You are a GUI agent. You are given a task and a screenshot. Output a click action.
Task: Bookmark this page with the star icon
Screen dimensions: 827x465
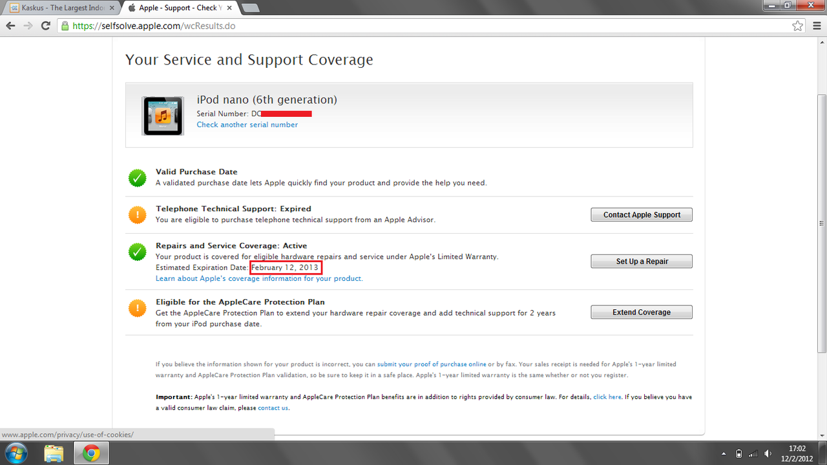pyautogui.click(x=798, y=26)
